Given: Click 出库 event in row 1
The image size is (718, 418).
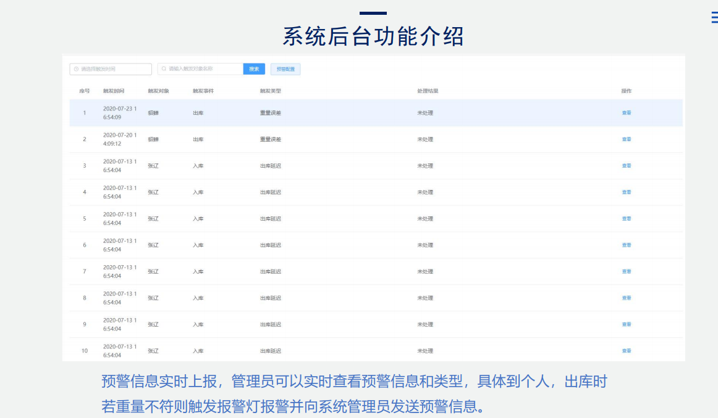Looking at the screenshot, I should pyautogui.click(x=198, y=113).
